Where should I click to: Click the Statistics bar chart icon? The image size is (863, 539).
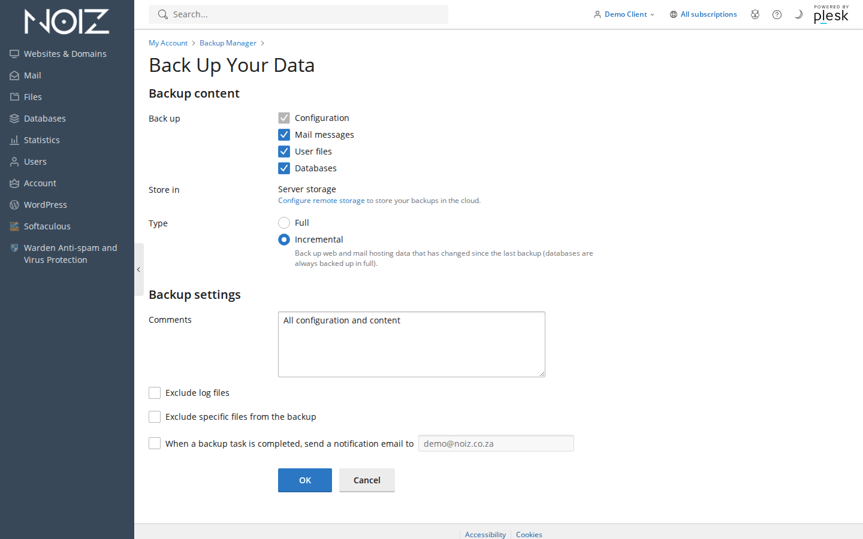[x=14, y=140]
